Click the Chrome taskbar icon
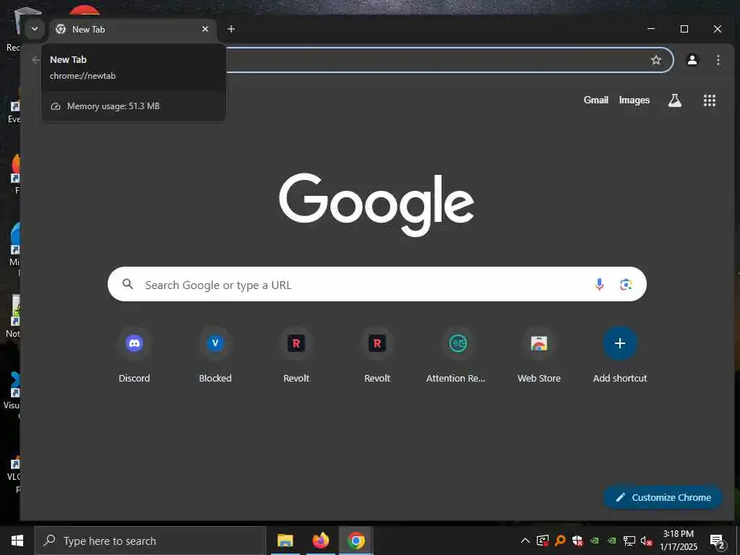This screenshot has height=555, width=740. coord(356,541)
